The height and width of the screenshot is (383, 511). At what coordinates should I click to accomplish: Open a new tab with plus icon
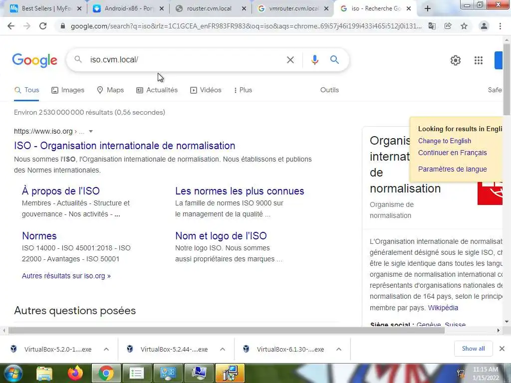428,9
